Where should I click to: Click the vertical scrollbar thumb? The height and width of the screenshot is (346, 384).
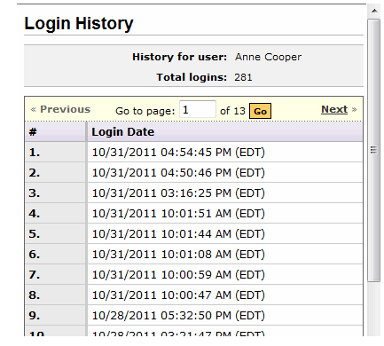pyautogui.click(x=374, y=150)
